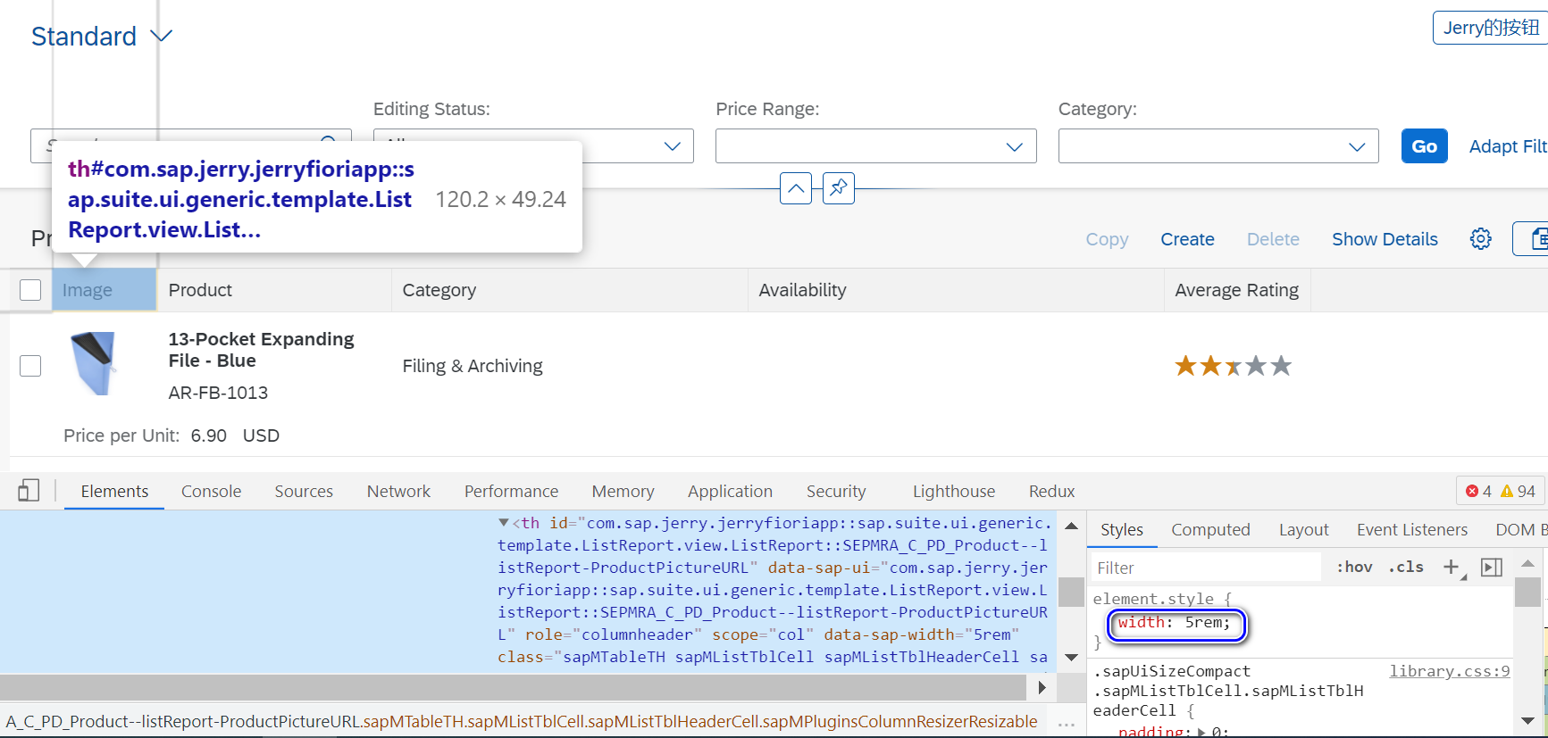
Task: Click Show Details button
Action: tap(1385, 239)
